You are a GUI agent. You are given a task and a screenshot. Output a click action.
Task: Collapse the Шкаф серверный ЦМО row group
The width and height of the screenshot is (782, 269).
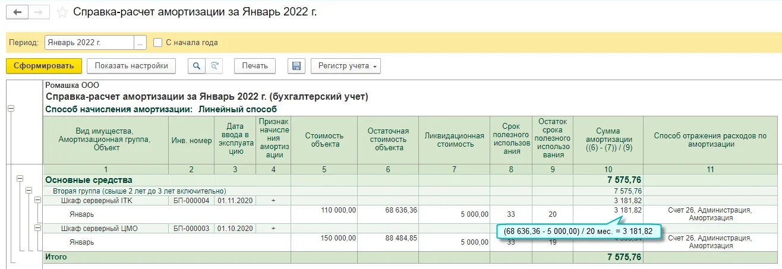tap(37, 227)
